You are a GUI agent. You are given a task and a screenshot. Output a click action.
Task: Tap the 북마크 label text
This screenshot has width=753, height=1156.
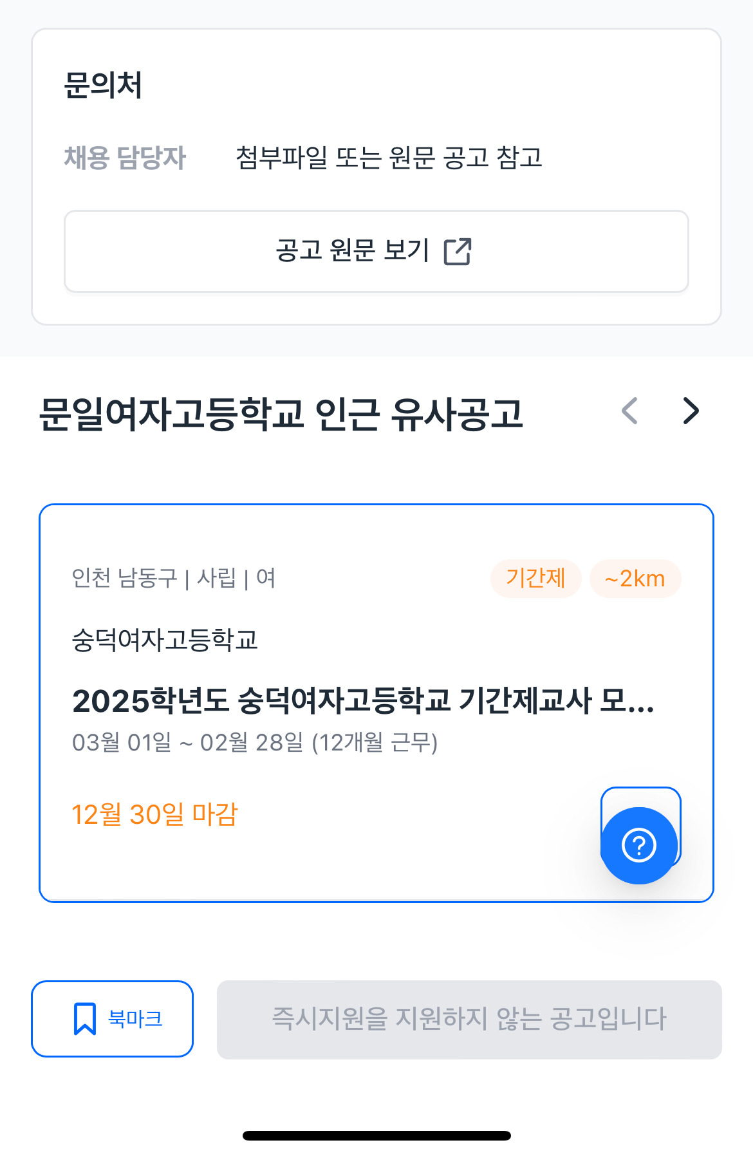coord(135,1018)
